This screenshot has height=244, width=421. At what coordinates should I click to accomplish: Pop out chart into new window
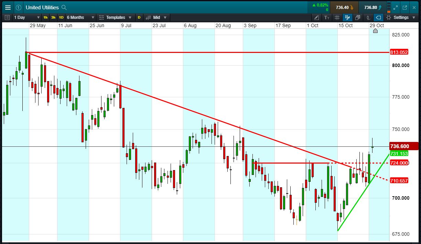(x=405, y=7)
